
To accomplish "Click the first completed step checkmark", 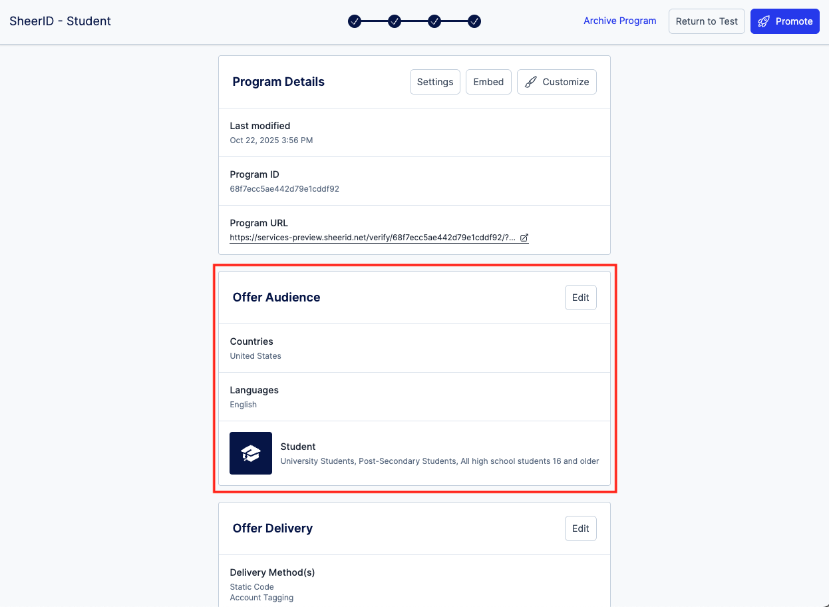I will [355, 21].
